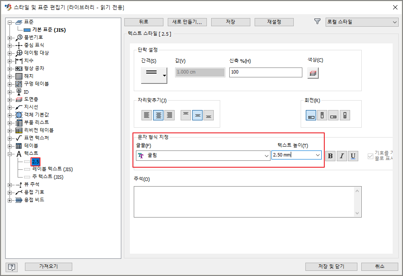Set left text justification

[x=147, y=115]
